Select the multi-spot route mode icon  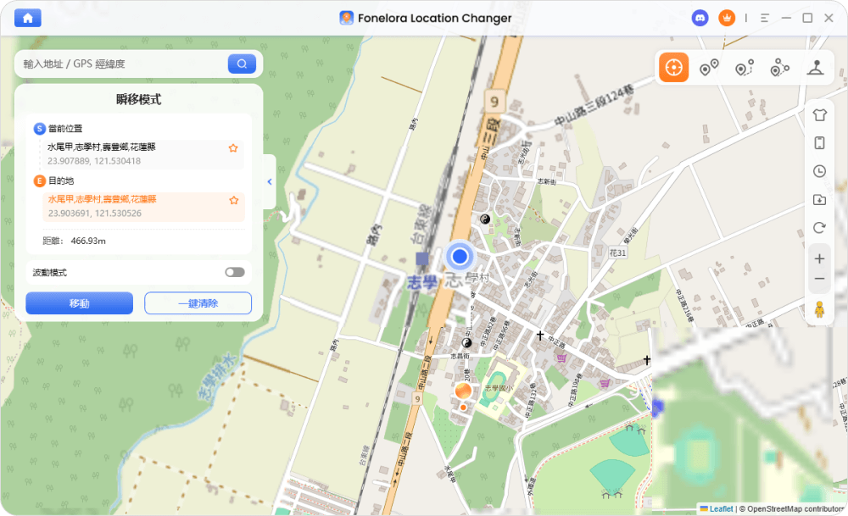pos(780,68)
